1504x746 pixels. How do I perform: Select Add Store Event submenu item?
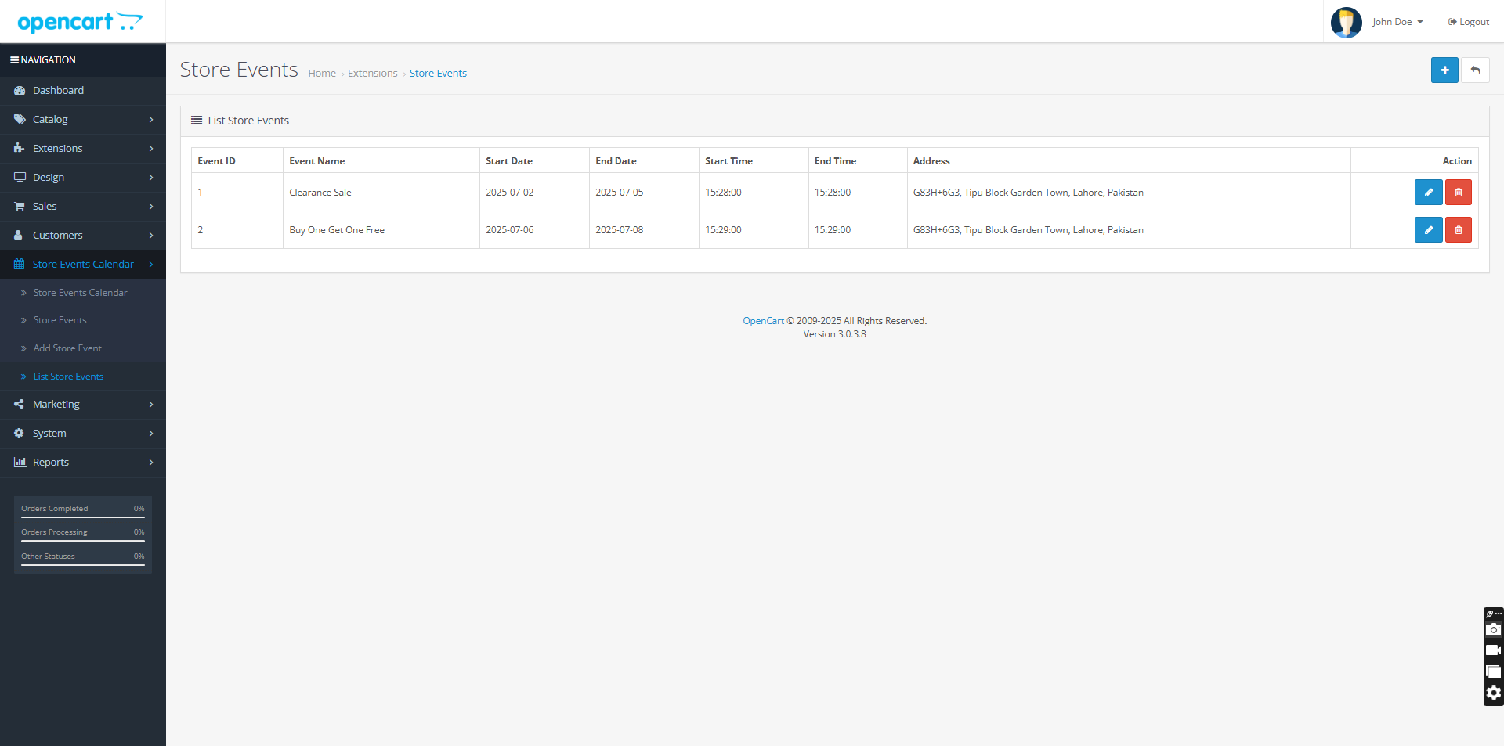click(67, 348)
